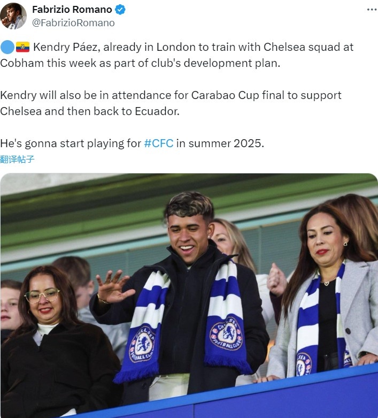Click the blue circle emoji
The image size is (378, 418).
(x=7, y=47)
